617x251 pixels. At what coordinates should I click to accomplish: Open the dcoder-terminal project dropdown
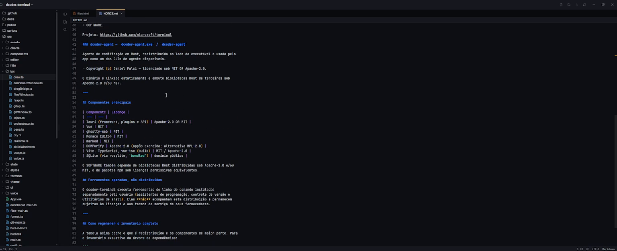point(19,5)
